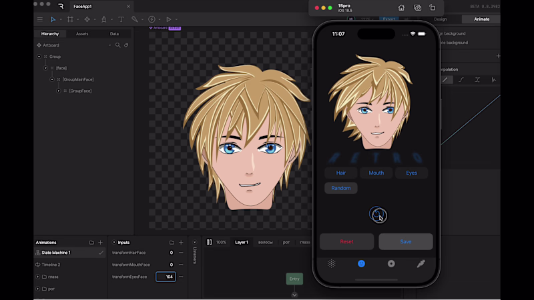534x300 pixels.
Task: Switch to the Hierarchy tab
Action: tap(50, 34)
